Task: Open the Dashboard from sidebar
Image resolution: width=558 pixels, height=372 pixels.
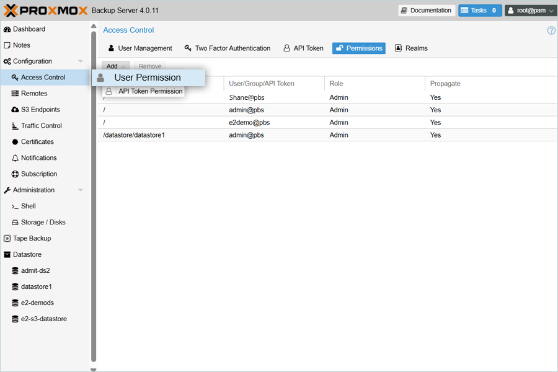Action: click(29, 29)
